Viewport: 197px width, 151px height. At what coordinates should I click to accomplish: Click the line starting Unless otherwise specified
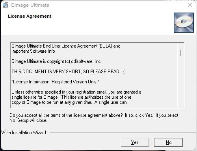(x=76, y=92)
